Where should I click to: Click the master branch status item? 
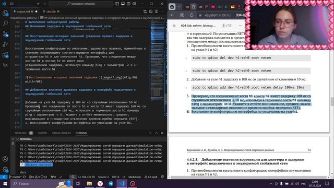point(16,177)
